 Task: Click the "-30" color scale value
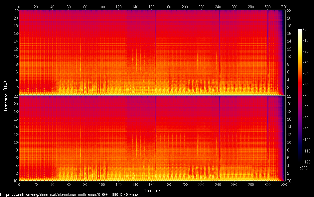click(305, 62)
